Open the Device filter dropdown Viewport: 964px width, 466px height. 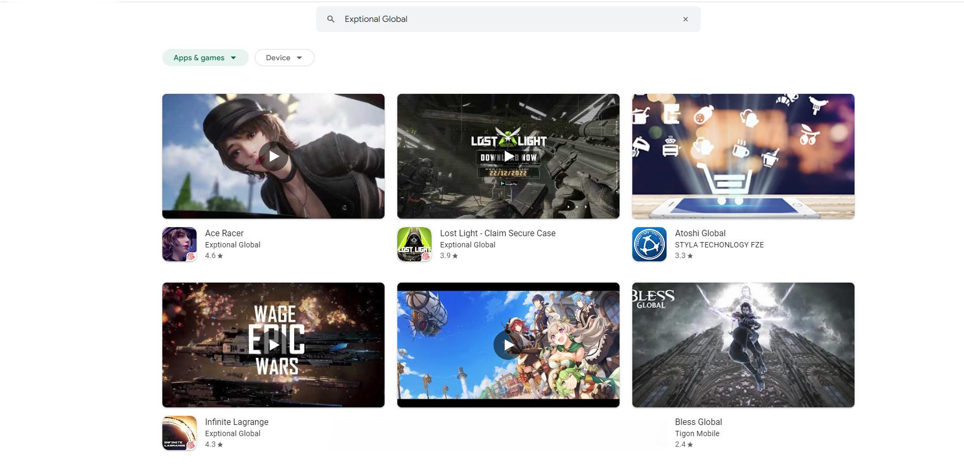coord(284,58)
